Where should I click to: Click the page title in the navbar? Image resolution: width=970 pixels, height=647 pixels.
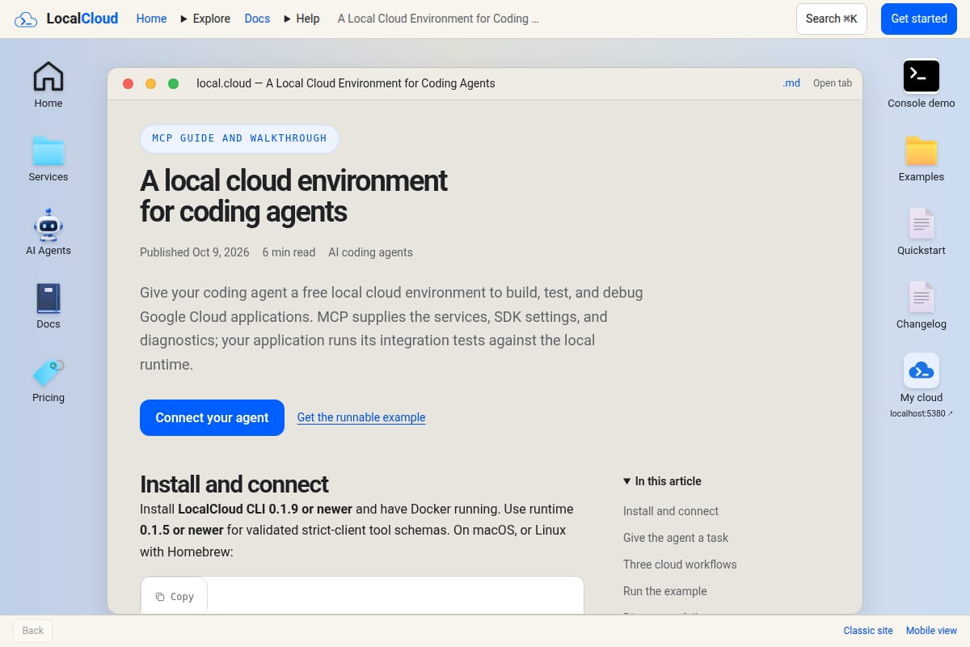pyautogui.click(x=438, y=19)
